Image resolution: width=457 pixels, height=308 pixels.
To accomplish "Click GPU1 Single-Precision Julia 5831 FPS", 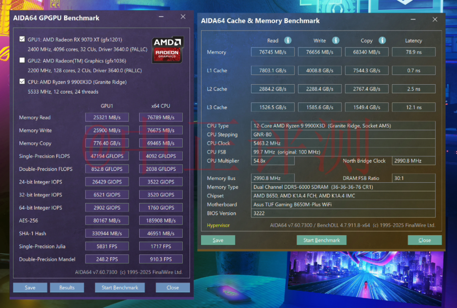I will (x=107, y=246).
